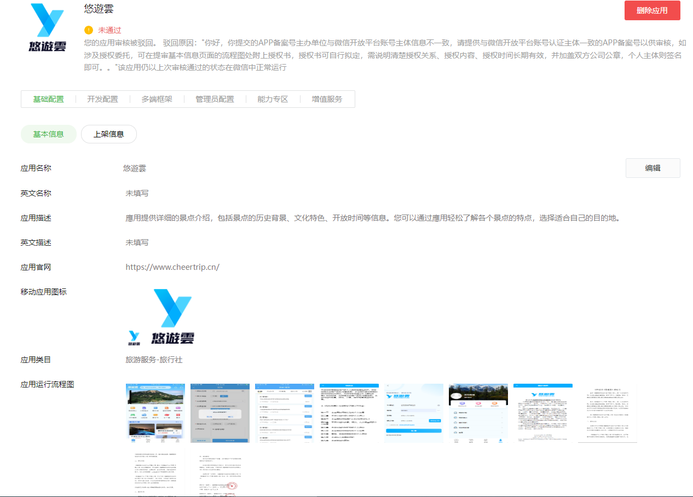The image size is (693, 497).
Task: Click the 编辑 button
Action: pos(652,168)
